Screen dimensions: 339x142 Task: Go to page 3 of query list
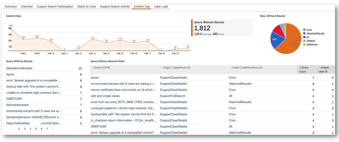[25, 129]
